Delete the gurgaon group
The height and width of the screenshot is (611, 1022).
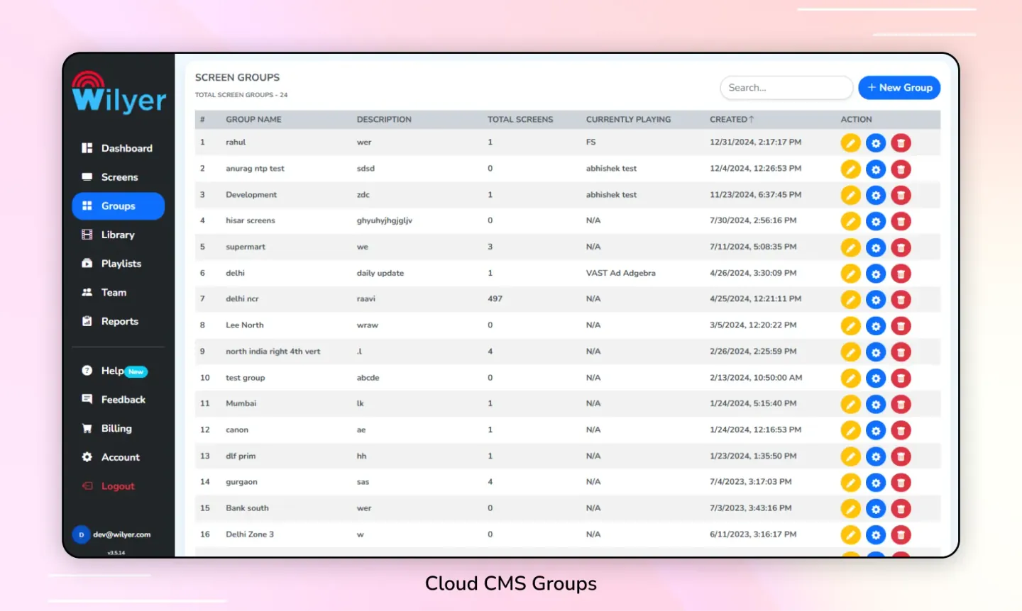pos(901,483)
